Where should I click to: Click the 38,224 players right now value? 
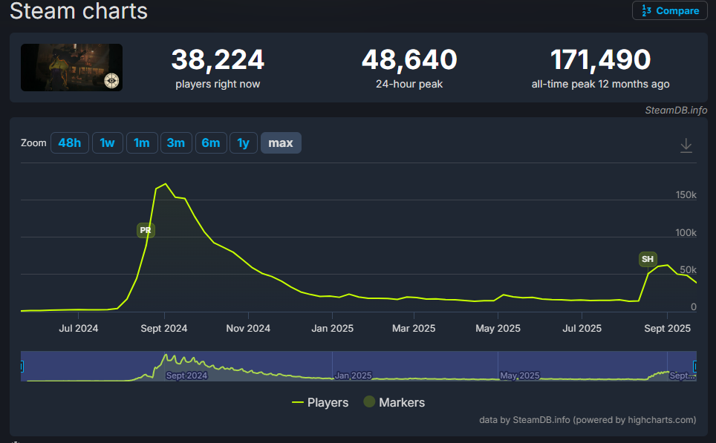click(218, 60)
